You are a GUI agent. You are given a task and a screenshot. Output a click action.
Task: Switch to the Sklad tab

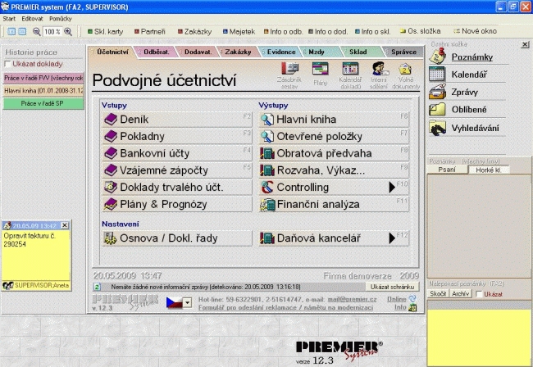coord(358,52)
